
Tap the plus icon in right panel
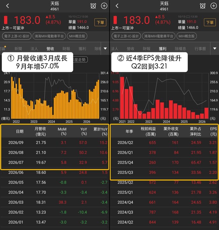click(214, 6)
